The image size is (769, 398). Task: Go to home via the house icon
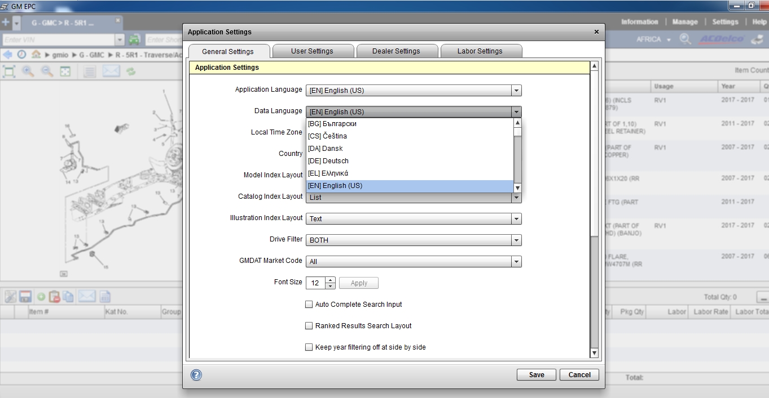(36, 55)
